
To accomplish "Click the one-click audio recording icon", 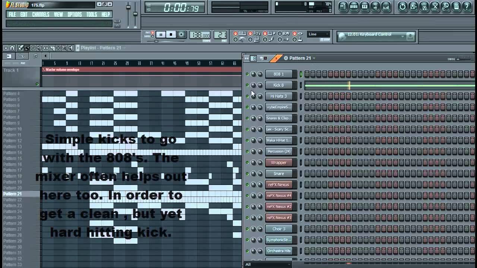I will tap(446, 6).
